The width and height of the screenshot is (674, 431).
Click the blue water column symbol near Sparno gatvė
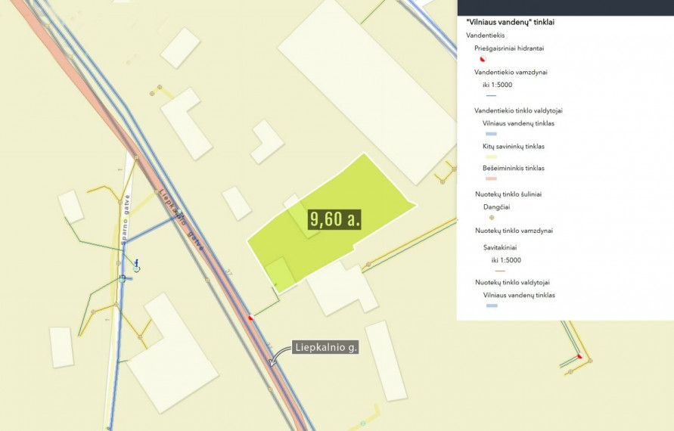coord(136,265)
